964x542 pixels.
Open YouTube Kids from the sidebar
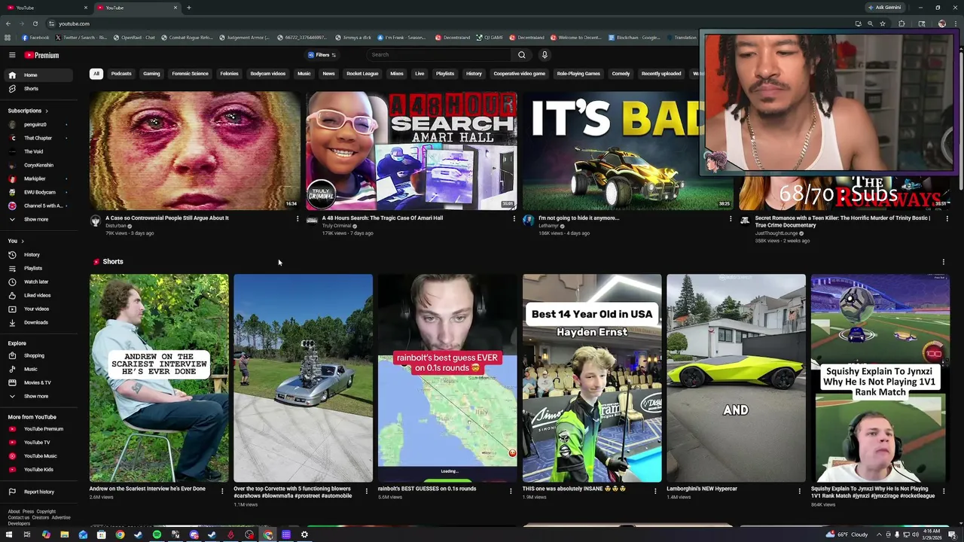(38, 470)
